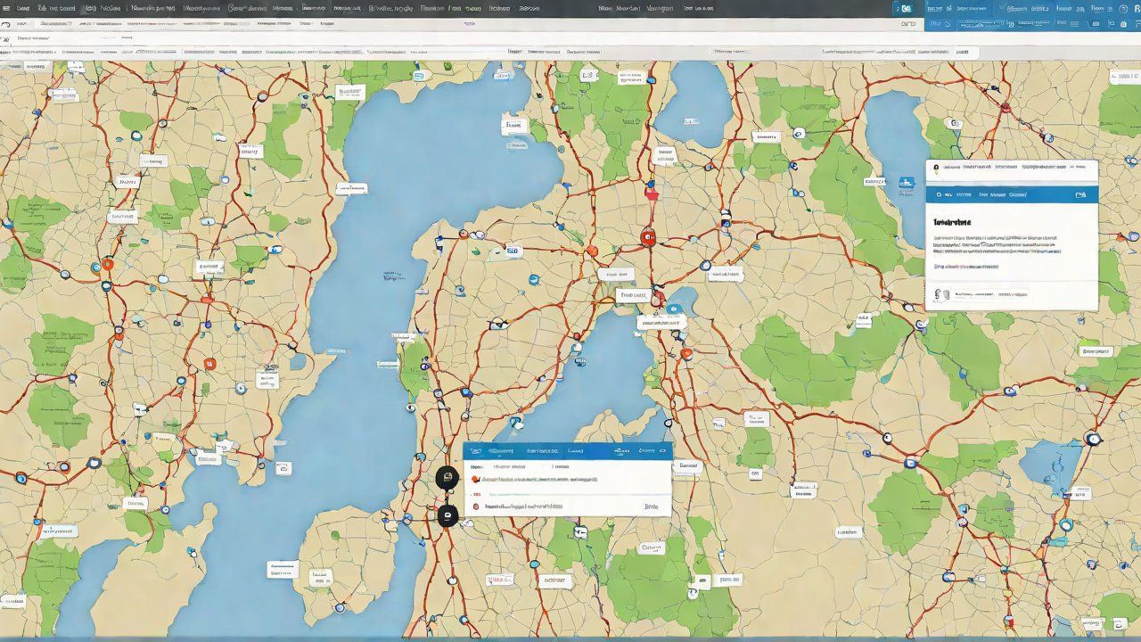Click the lower black circular map marker
This screenshot has width=1141, height=642.
[x=447, y=515]
